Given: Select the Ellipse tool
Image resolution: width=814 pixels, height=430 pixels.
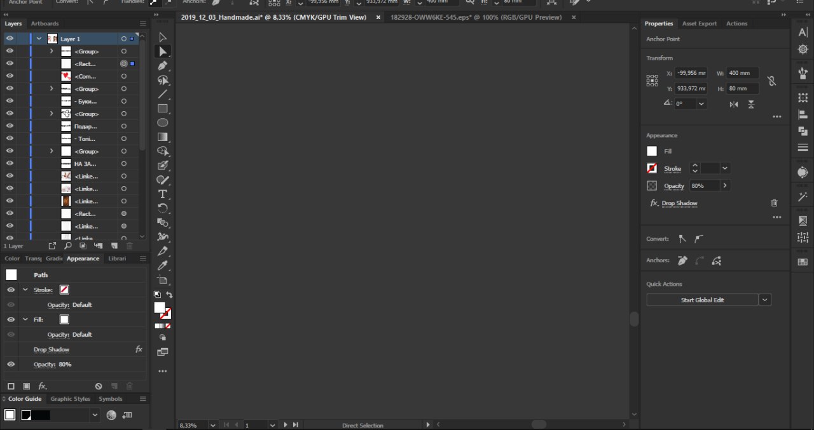Looking at the screenshot, I should point(163,123).
